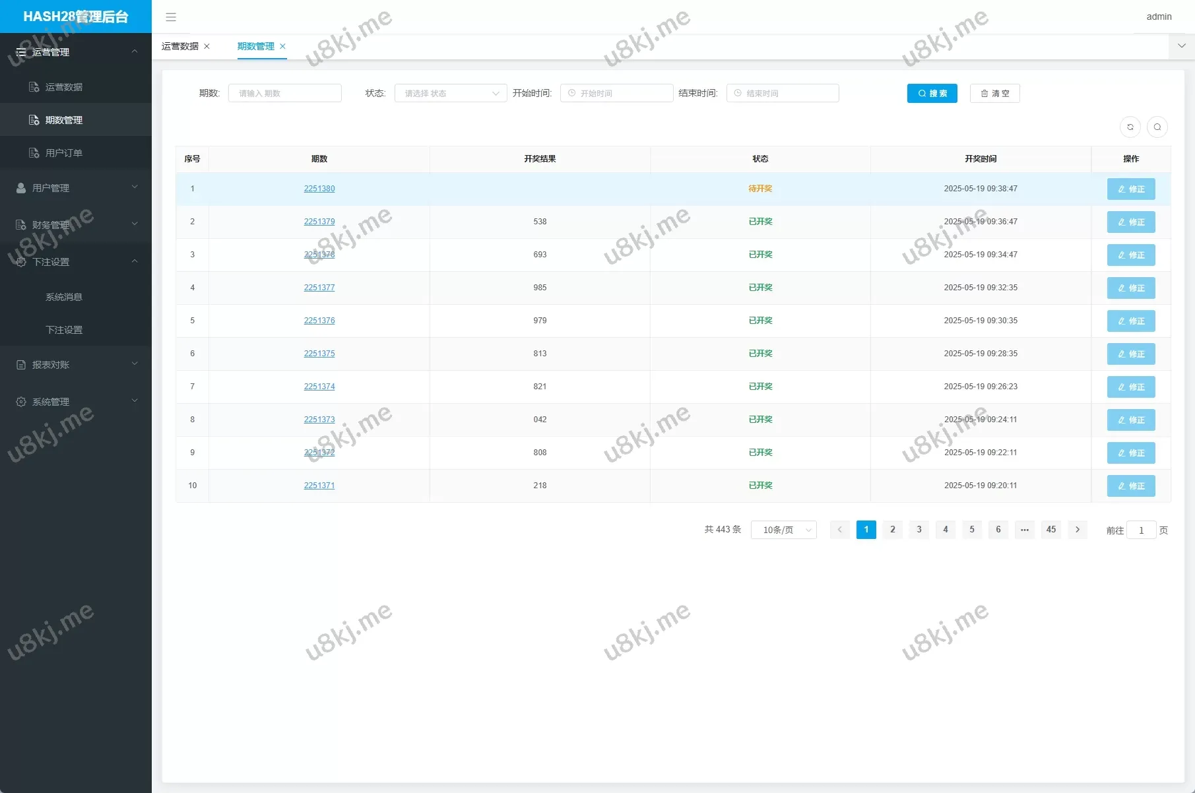Open the 状态 dropdown selector
The width and height of the screenshot is (1195, 793).
point(451,93)
